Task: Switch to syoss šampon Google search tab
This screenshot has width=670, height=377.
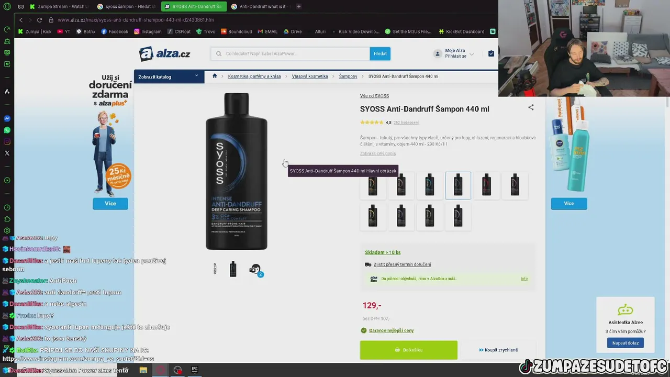Action: pos(126,7)
